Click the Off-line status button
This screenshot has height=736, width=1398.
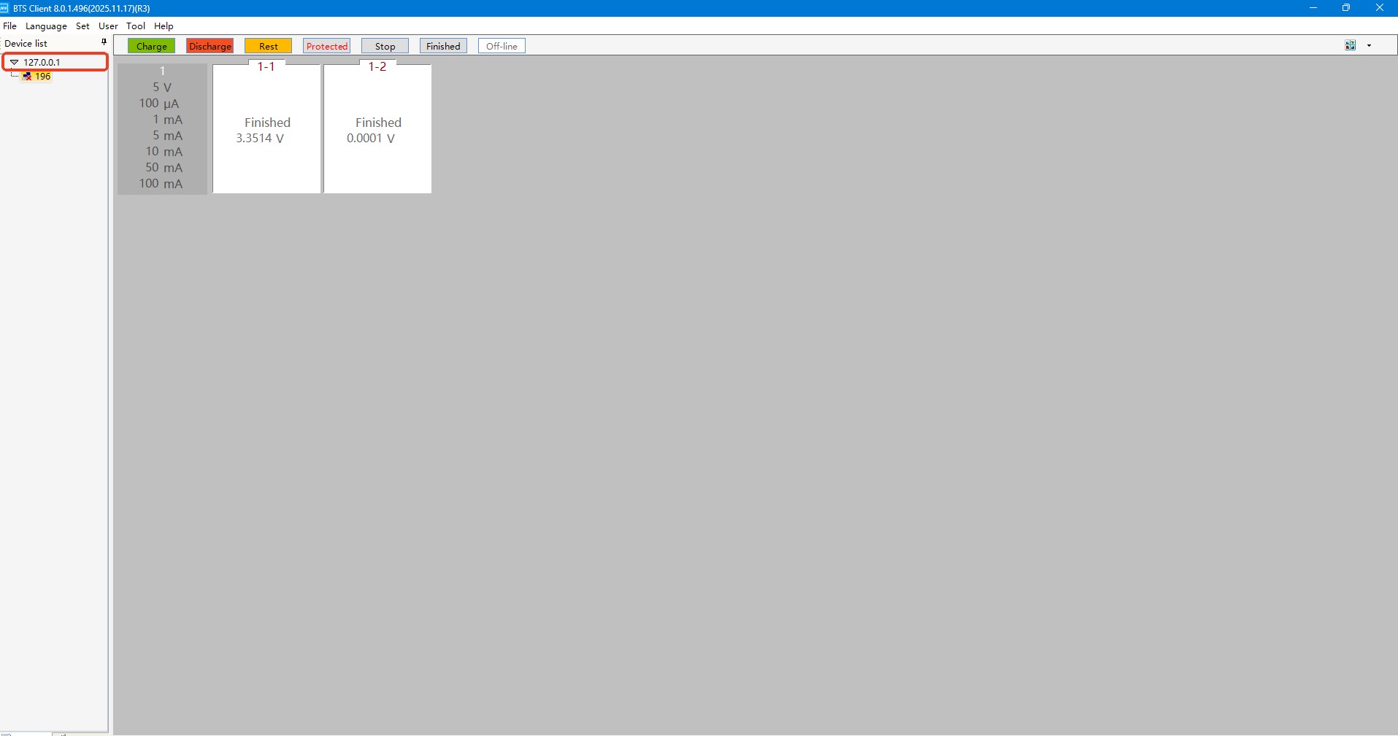(x=502, y=46)
